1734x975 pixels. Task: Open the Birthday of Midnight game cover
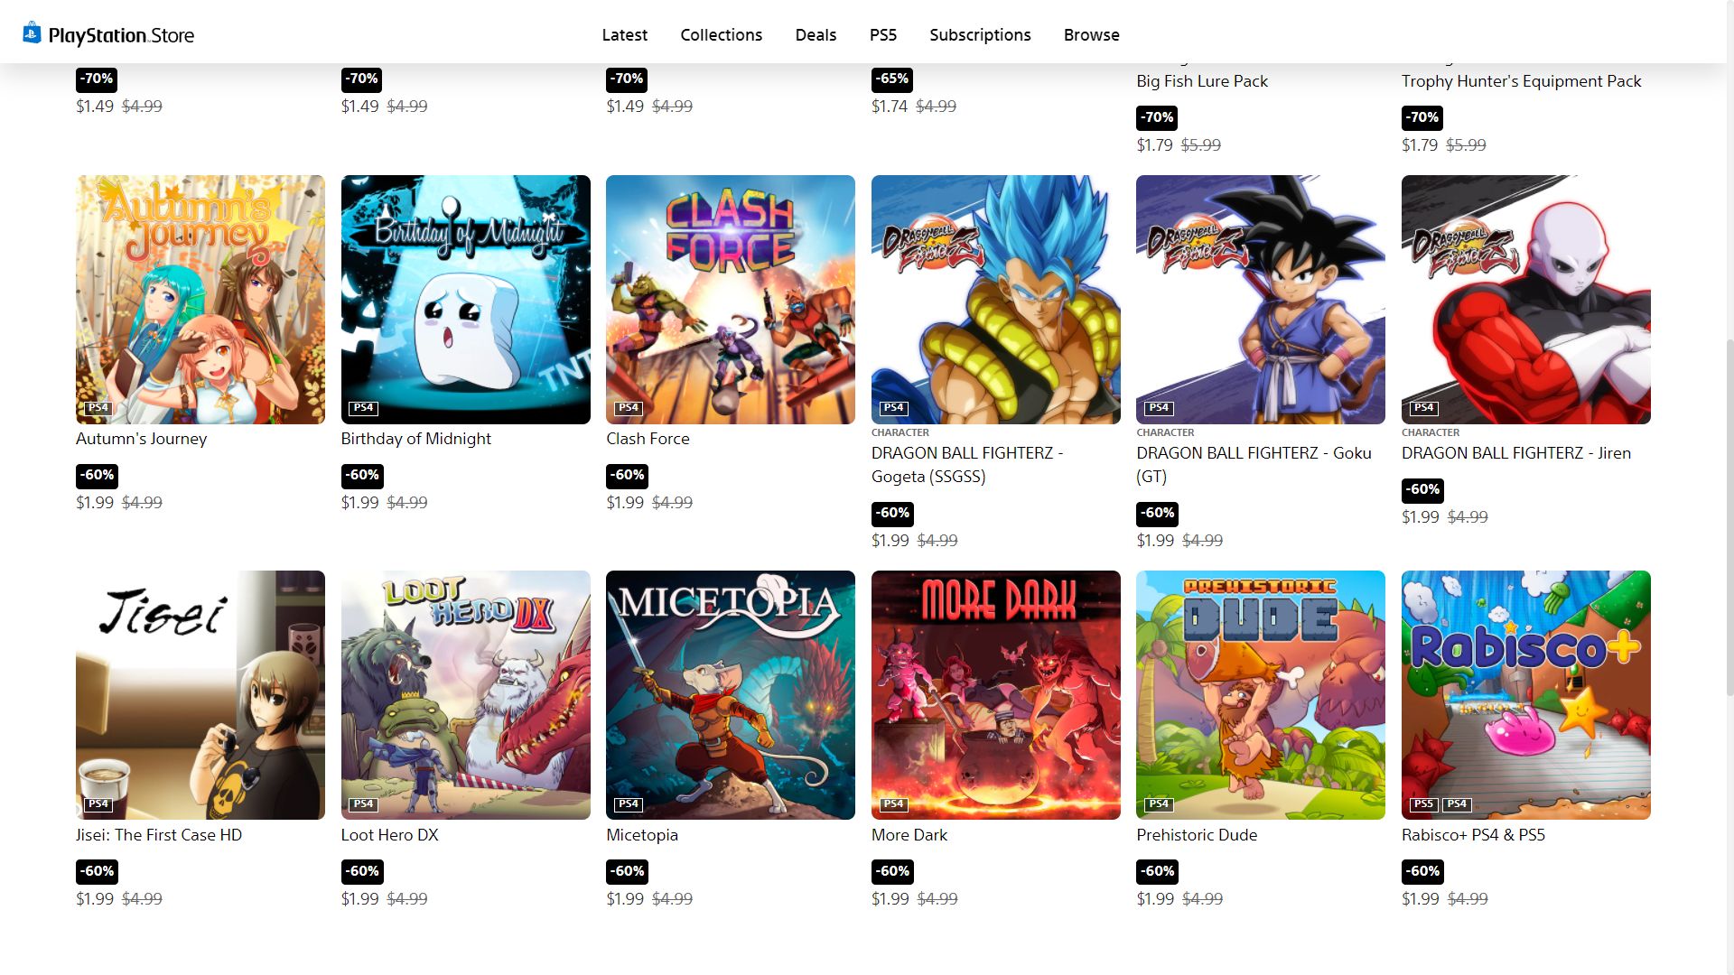[x=465, y=300]
